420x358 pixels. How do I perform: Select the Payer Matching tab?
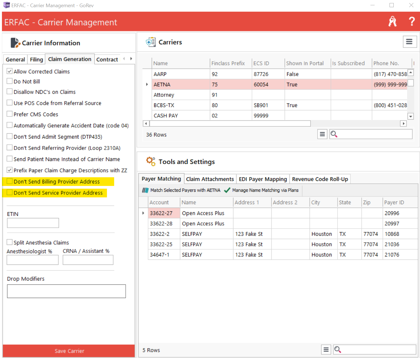tap(161, 179)
